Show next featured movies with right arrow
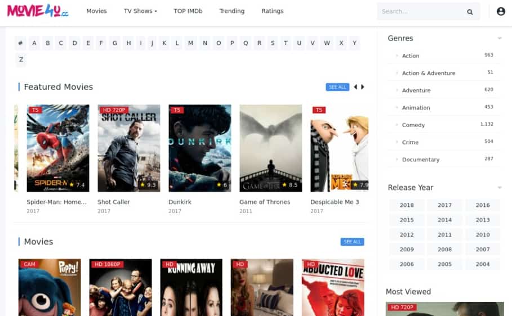The height and width of the screenshot is (316, 512). 362,87
